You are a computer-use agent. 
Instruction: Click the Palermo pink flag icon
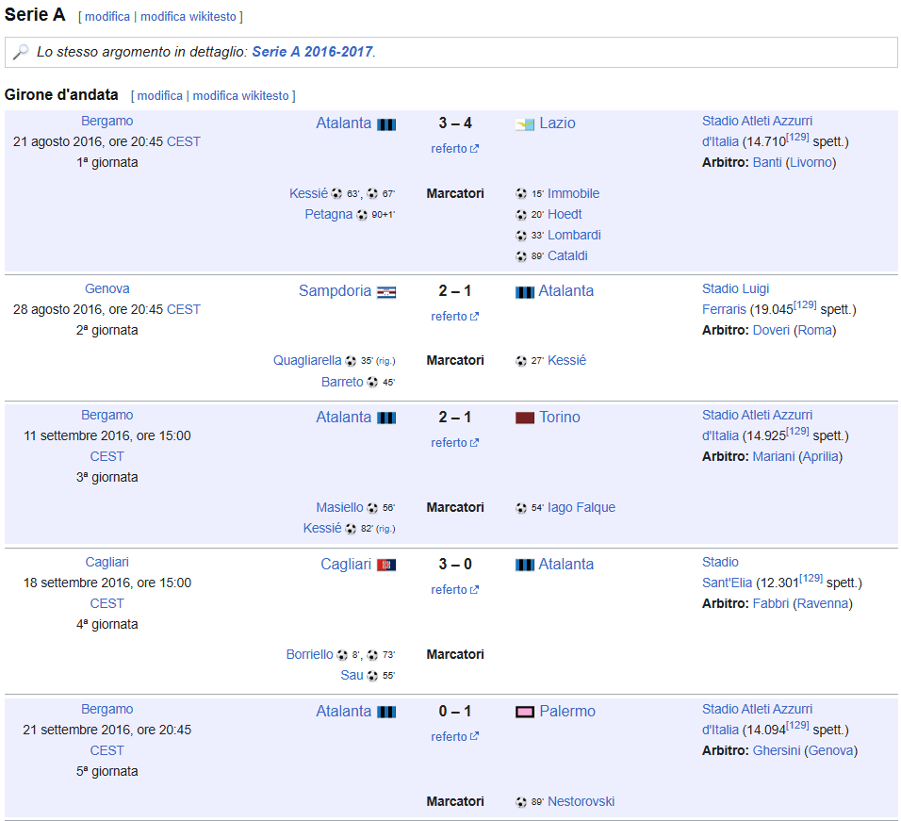[525, 712]
